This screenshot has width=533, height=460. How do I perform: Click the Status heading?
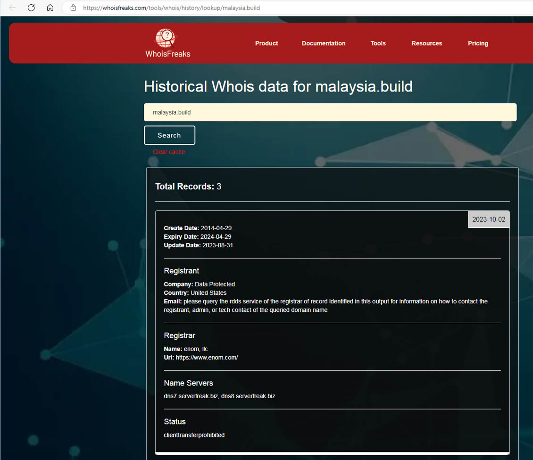[x=175, y=422]
